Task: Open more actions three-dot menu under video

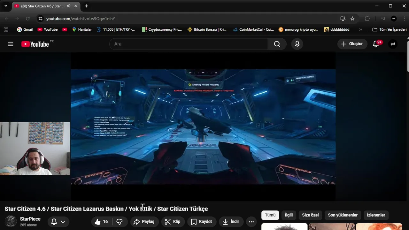Action: tap(251, 222)
